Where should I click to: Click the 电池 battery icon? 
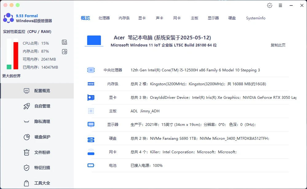point(91,166)
